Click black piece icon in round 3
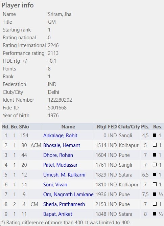Image resolution: width=164 pixels, height=226 pixels. (155, 155)
